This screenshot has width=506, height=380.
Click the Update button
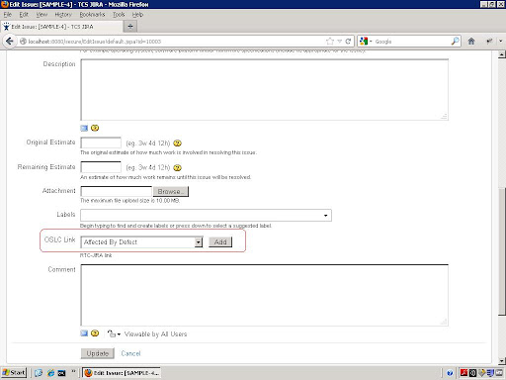pos(98,353)
